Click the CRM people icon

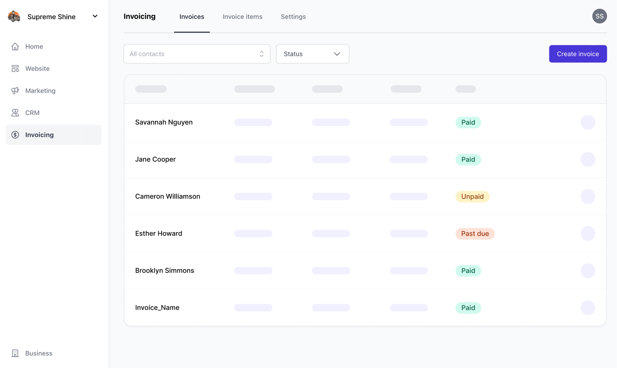15,113
